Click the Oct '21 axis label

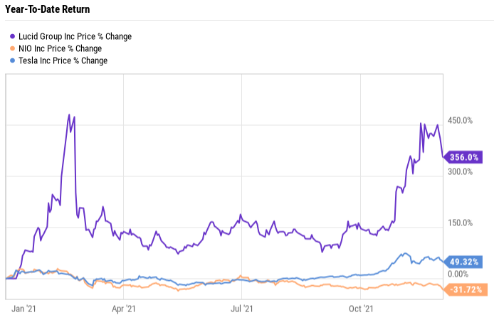[361, 309]
